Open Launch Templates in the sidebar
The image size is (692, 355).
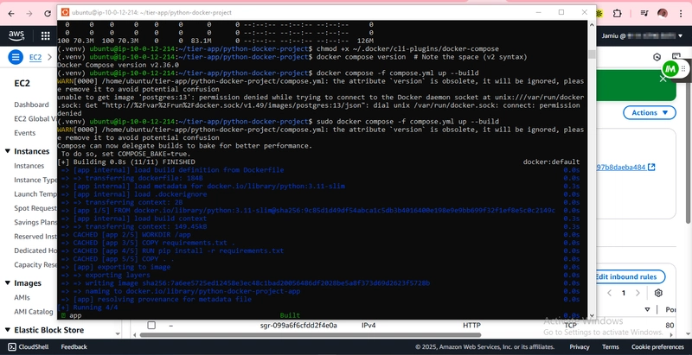35,193
